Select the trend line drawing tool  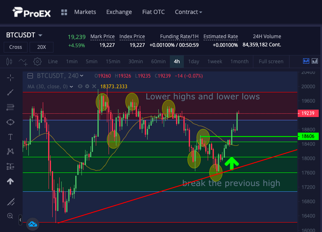[10, 92]
